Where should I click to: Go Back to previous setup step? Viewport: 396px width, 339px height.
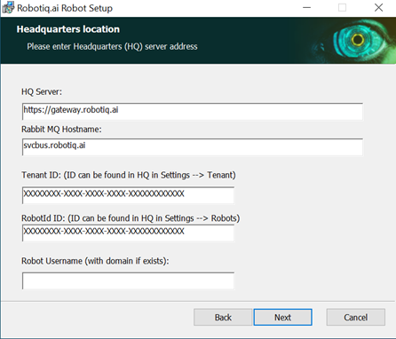(x=223, y=317)
